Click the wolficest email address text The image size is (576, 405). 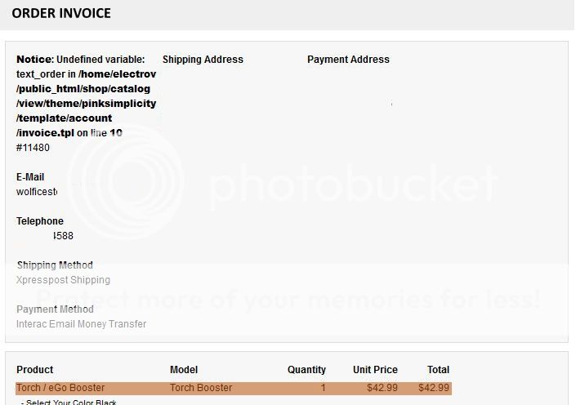pos(37,192)
